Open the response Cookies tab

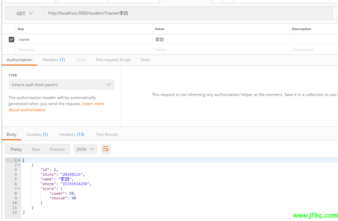click(x=37, y=134)
